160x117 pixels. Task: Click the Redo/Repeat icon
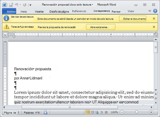[25, 5]
